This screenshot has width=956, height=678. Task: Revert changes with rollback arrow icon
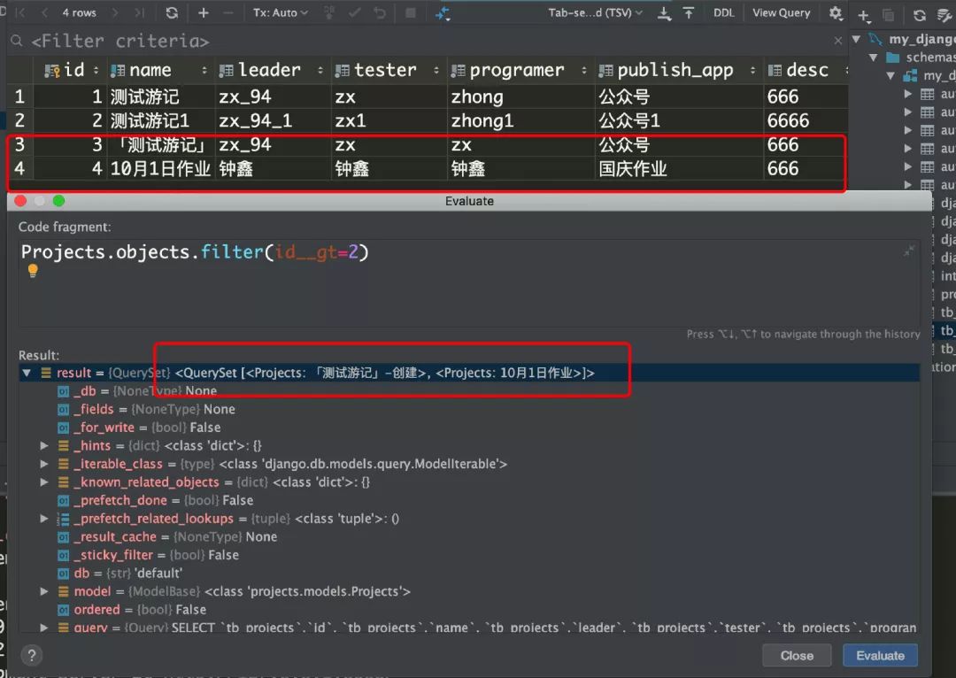click(380, 12)
